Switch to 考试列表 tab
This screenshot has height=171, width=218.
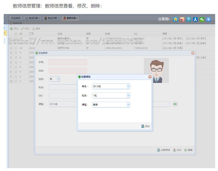[x=33, y=18]
